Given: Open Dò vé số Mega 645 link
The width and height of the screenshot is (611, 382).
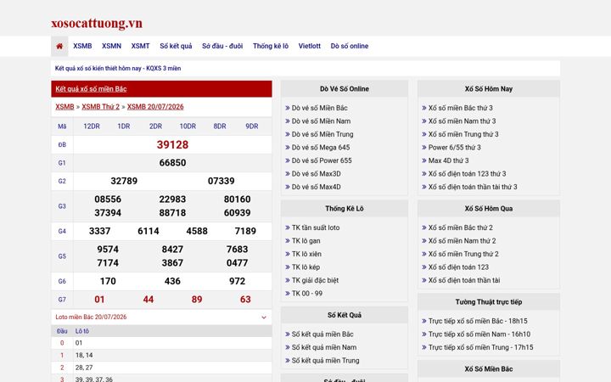Looking at the screenshot, I should tap(321, 148).
